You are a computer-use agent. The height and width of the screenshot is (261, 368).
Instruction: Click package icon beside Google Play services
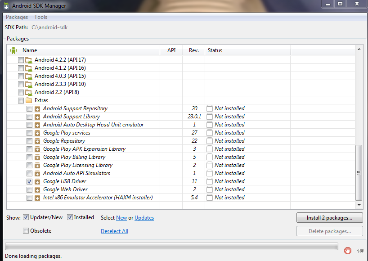coord(37,133)
